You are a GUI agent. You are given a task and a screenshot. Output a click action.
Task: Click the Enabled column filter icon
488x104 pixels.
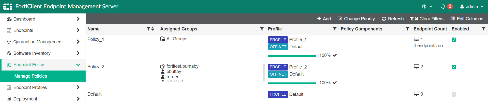coord(483,29)
